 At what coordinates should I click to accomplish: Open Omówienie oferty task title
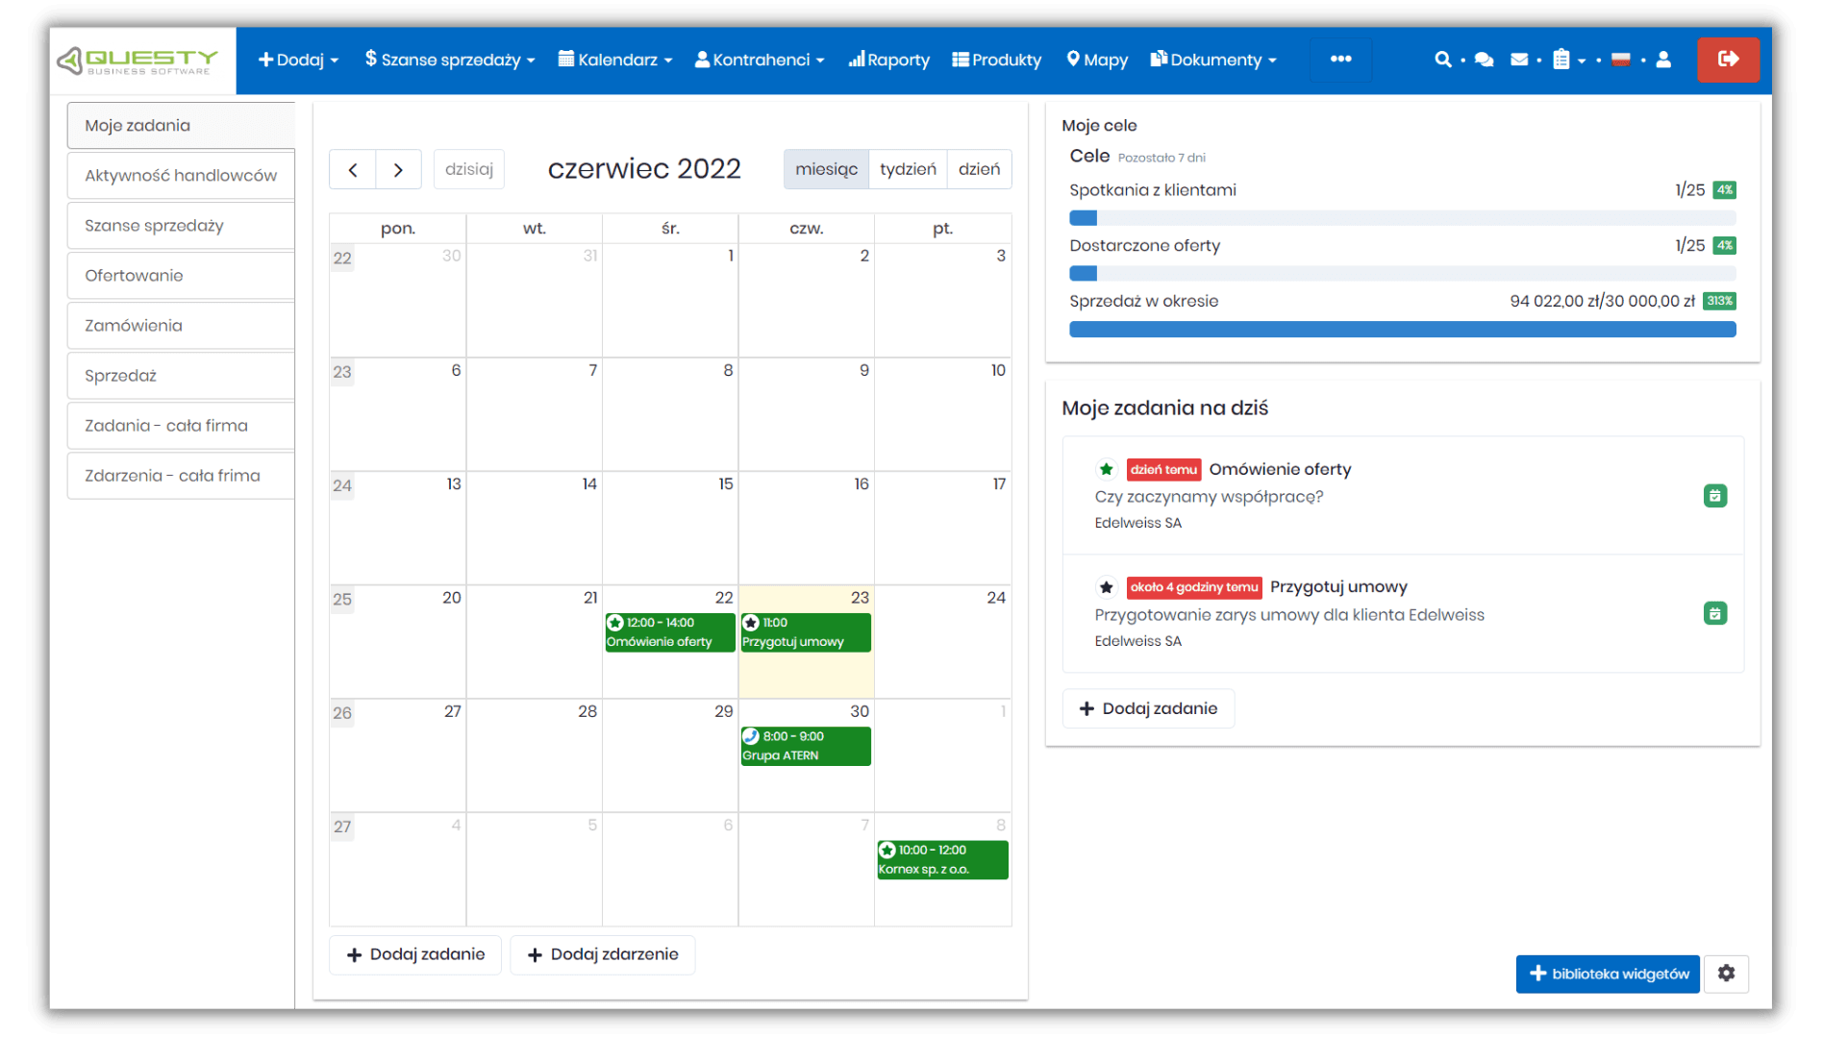tap(1280, 469)
